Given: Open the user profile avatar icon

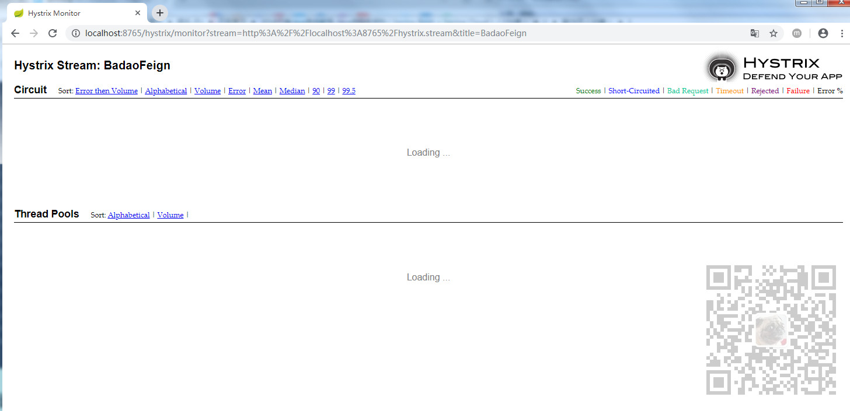Looking at the screenshot, I should point(823,33).
